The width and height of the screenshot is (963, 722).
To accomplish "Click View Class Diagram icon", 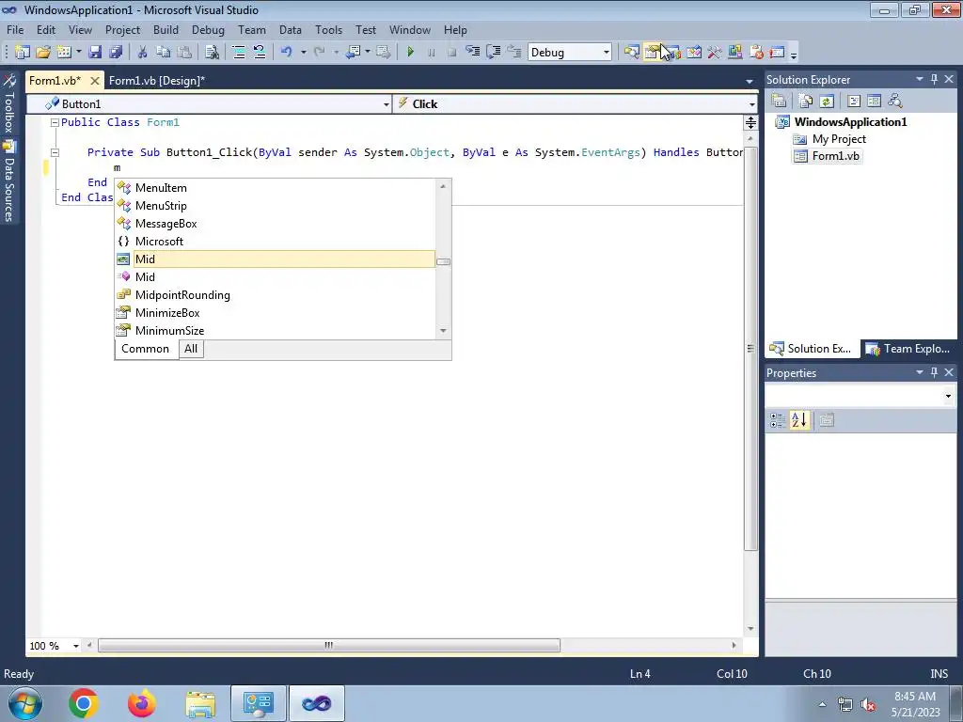I will pyautogui.click(x=895, y=101).
